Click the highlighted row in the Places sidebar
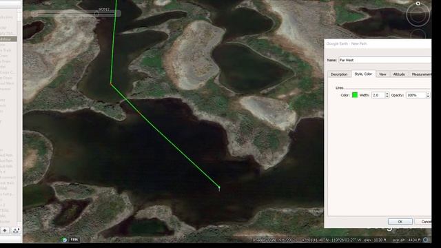Viewport: 441px width, 248px height. click(x=8, y=39)
